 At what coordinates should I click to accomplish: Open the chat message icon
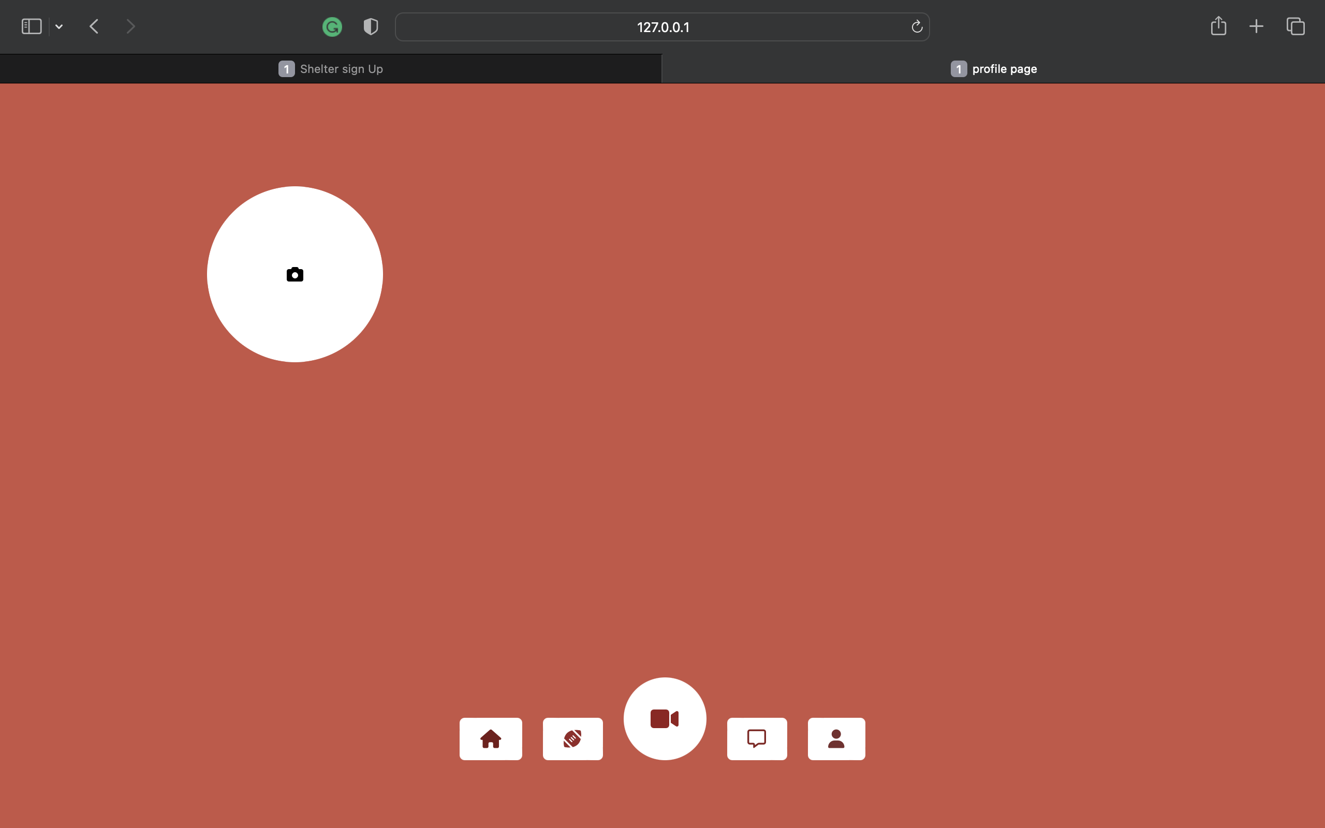point(757,739)
